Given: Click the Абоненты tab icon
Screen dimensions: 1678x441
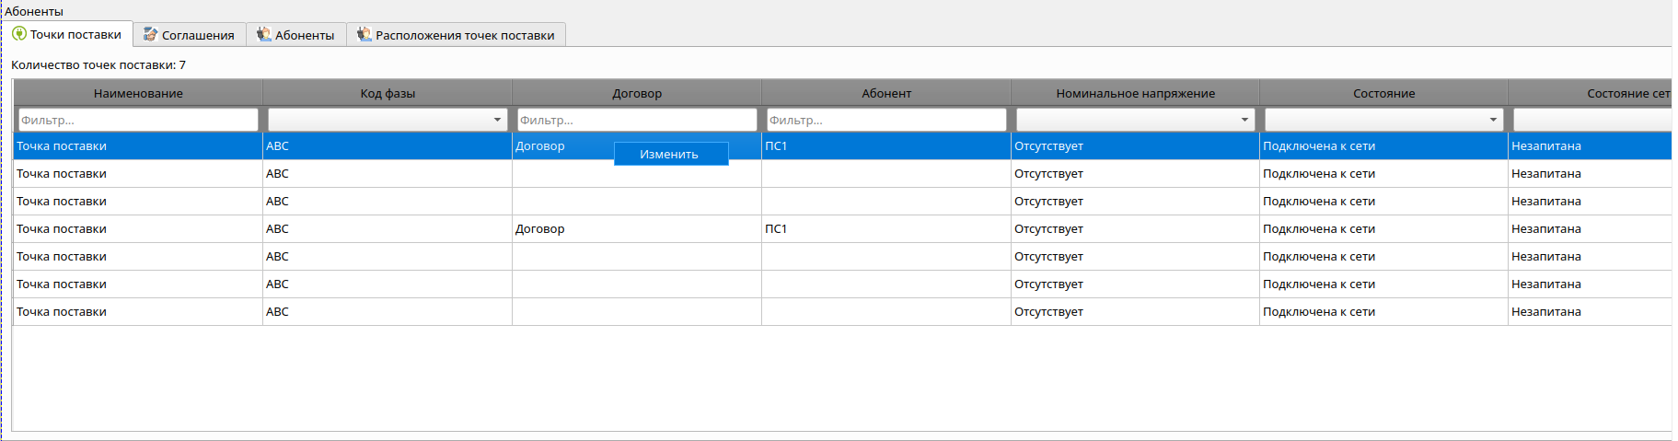Looking at the screenshot, I should [264, 35].
